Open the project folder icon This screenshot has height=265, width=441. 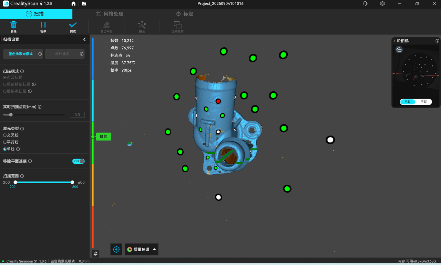[x=84, y=4]
